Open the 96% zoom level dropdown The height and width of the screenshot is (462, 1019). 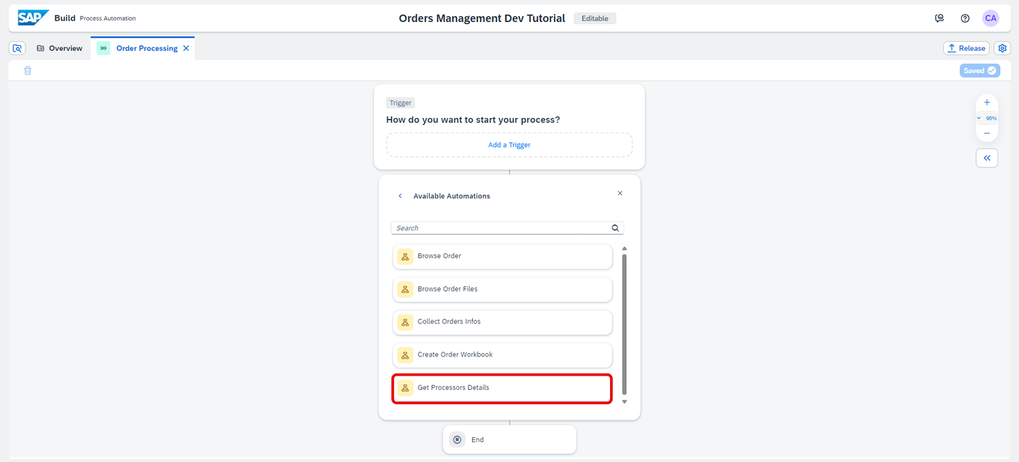click(x=987, y=118)
